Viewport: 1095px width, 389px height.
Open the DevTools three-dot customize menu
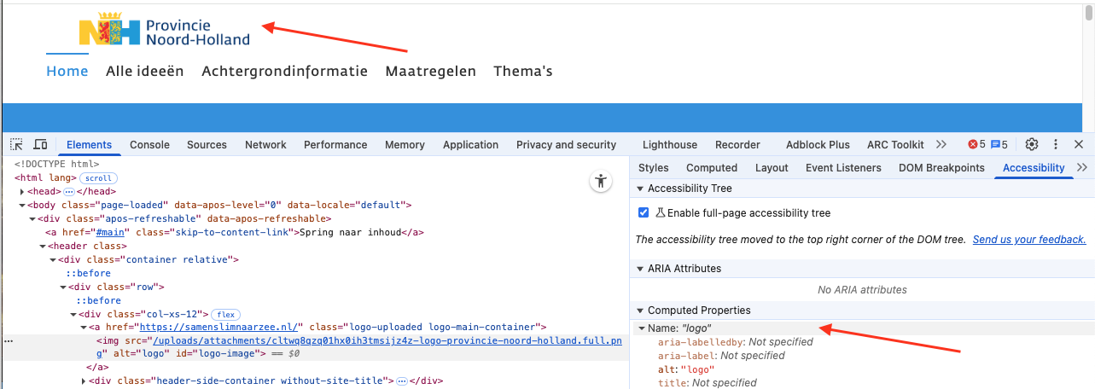tap(1056, 145)
